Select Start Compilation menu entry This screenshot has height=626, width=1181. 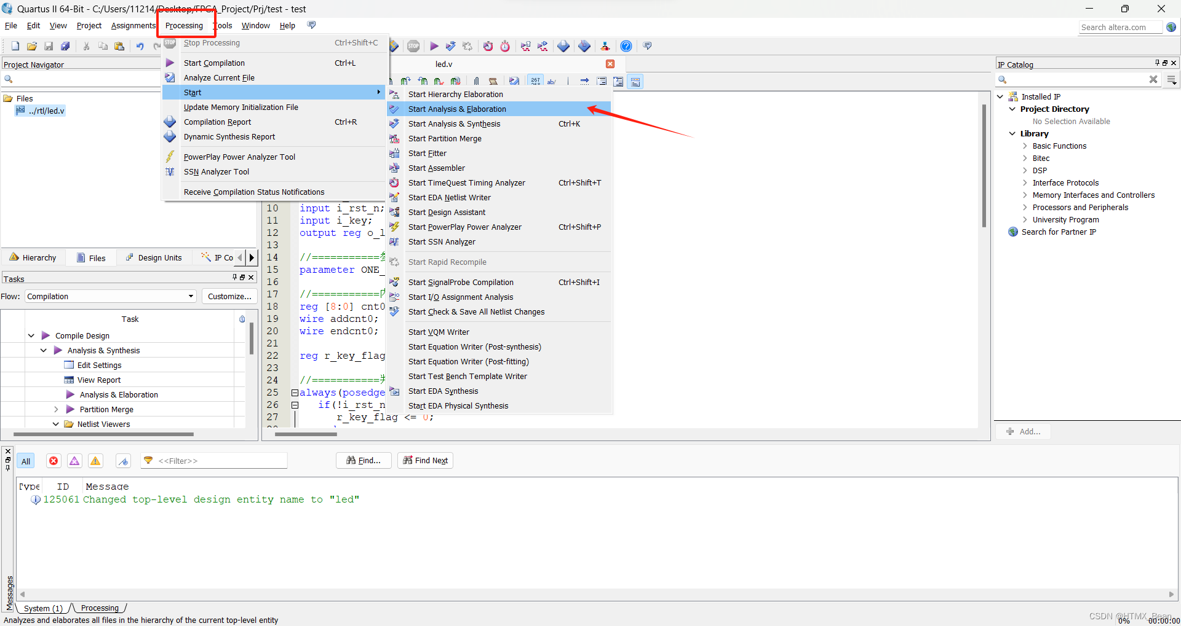click(274, 63)
